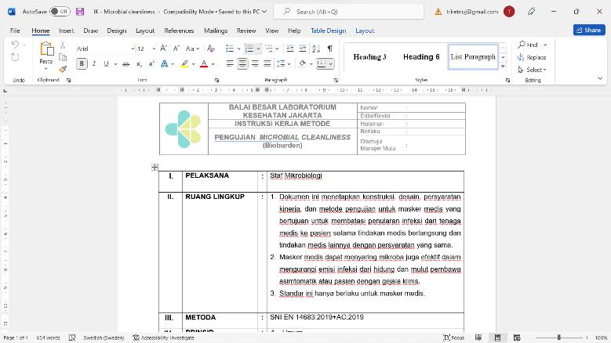Click the Multilevel list icon
This screenshot has width=611, height=343.
point(269,49)
